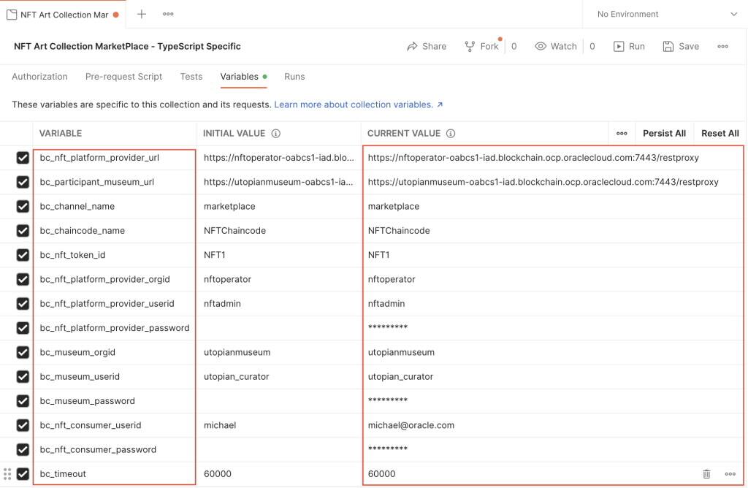Click info icon beside CURRENT VALUE
Viewport: 748px width, 488px height.
click(451, 134)
